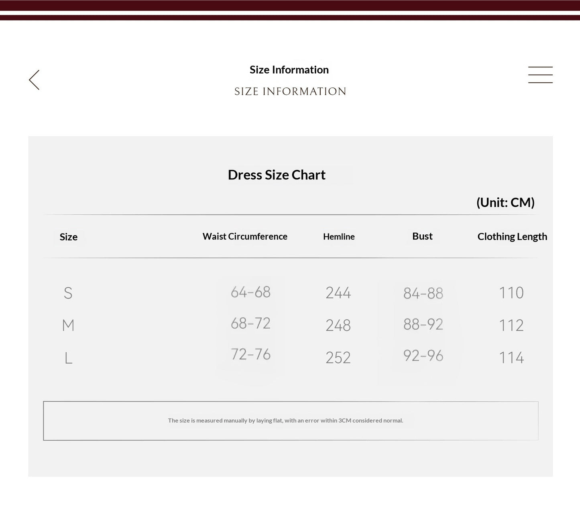Click the Dress Size Chart title
This screenshot has height=516, width=580.
tap(277, 175)
